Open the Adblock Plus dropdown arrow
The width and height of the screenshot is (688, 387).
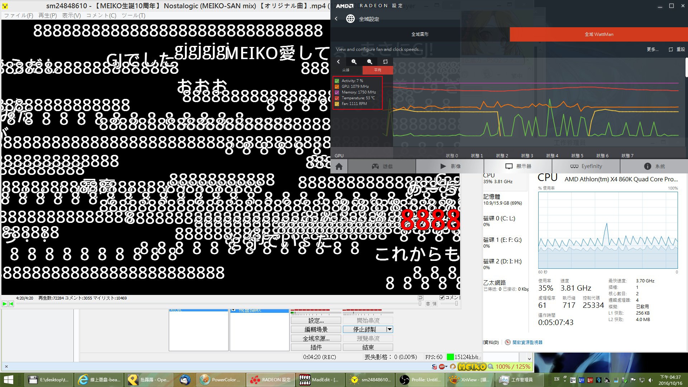(x=446, y=367)
